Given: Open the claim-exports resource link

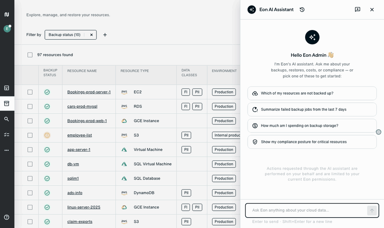Looking at the screenshot, I should pos(80,222).
